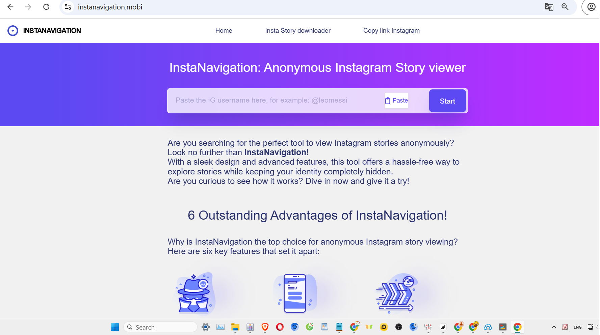Image resolution: width=600 pixels, height=335 pixels.
Task: Open the cloud sync taskbar icon
Action: pyautogui.click(x=488, y=327)
